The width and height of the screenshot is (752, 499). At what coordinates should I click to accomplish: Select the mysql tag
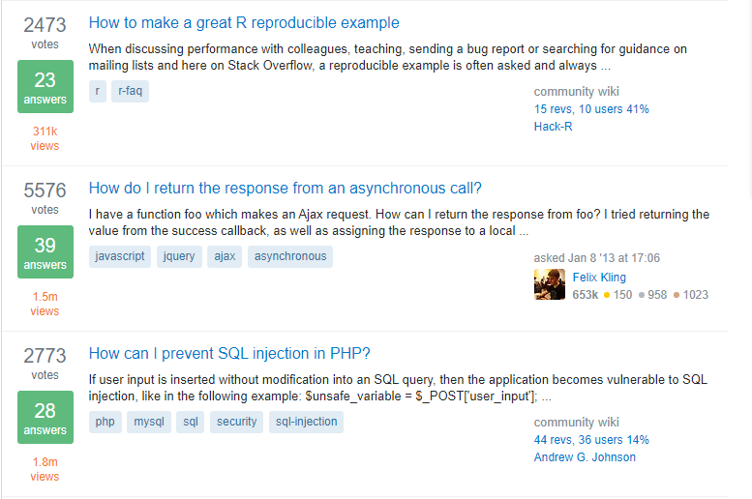coord(149,422)
